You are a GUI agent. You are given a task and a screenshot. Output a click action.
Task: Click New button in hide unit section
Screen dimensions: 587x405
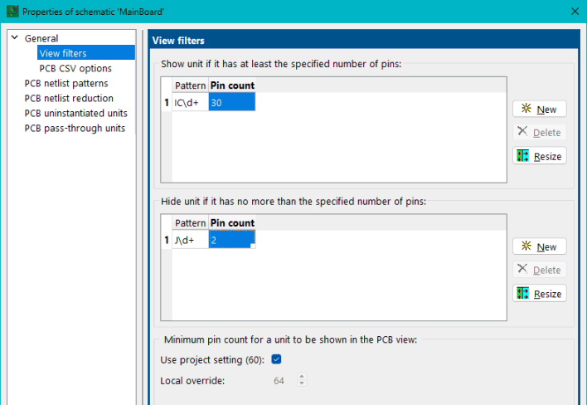pyautogui.click(x=539, y=246)
